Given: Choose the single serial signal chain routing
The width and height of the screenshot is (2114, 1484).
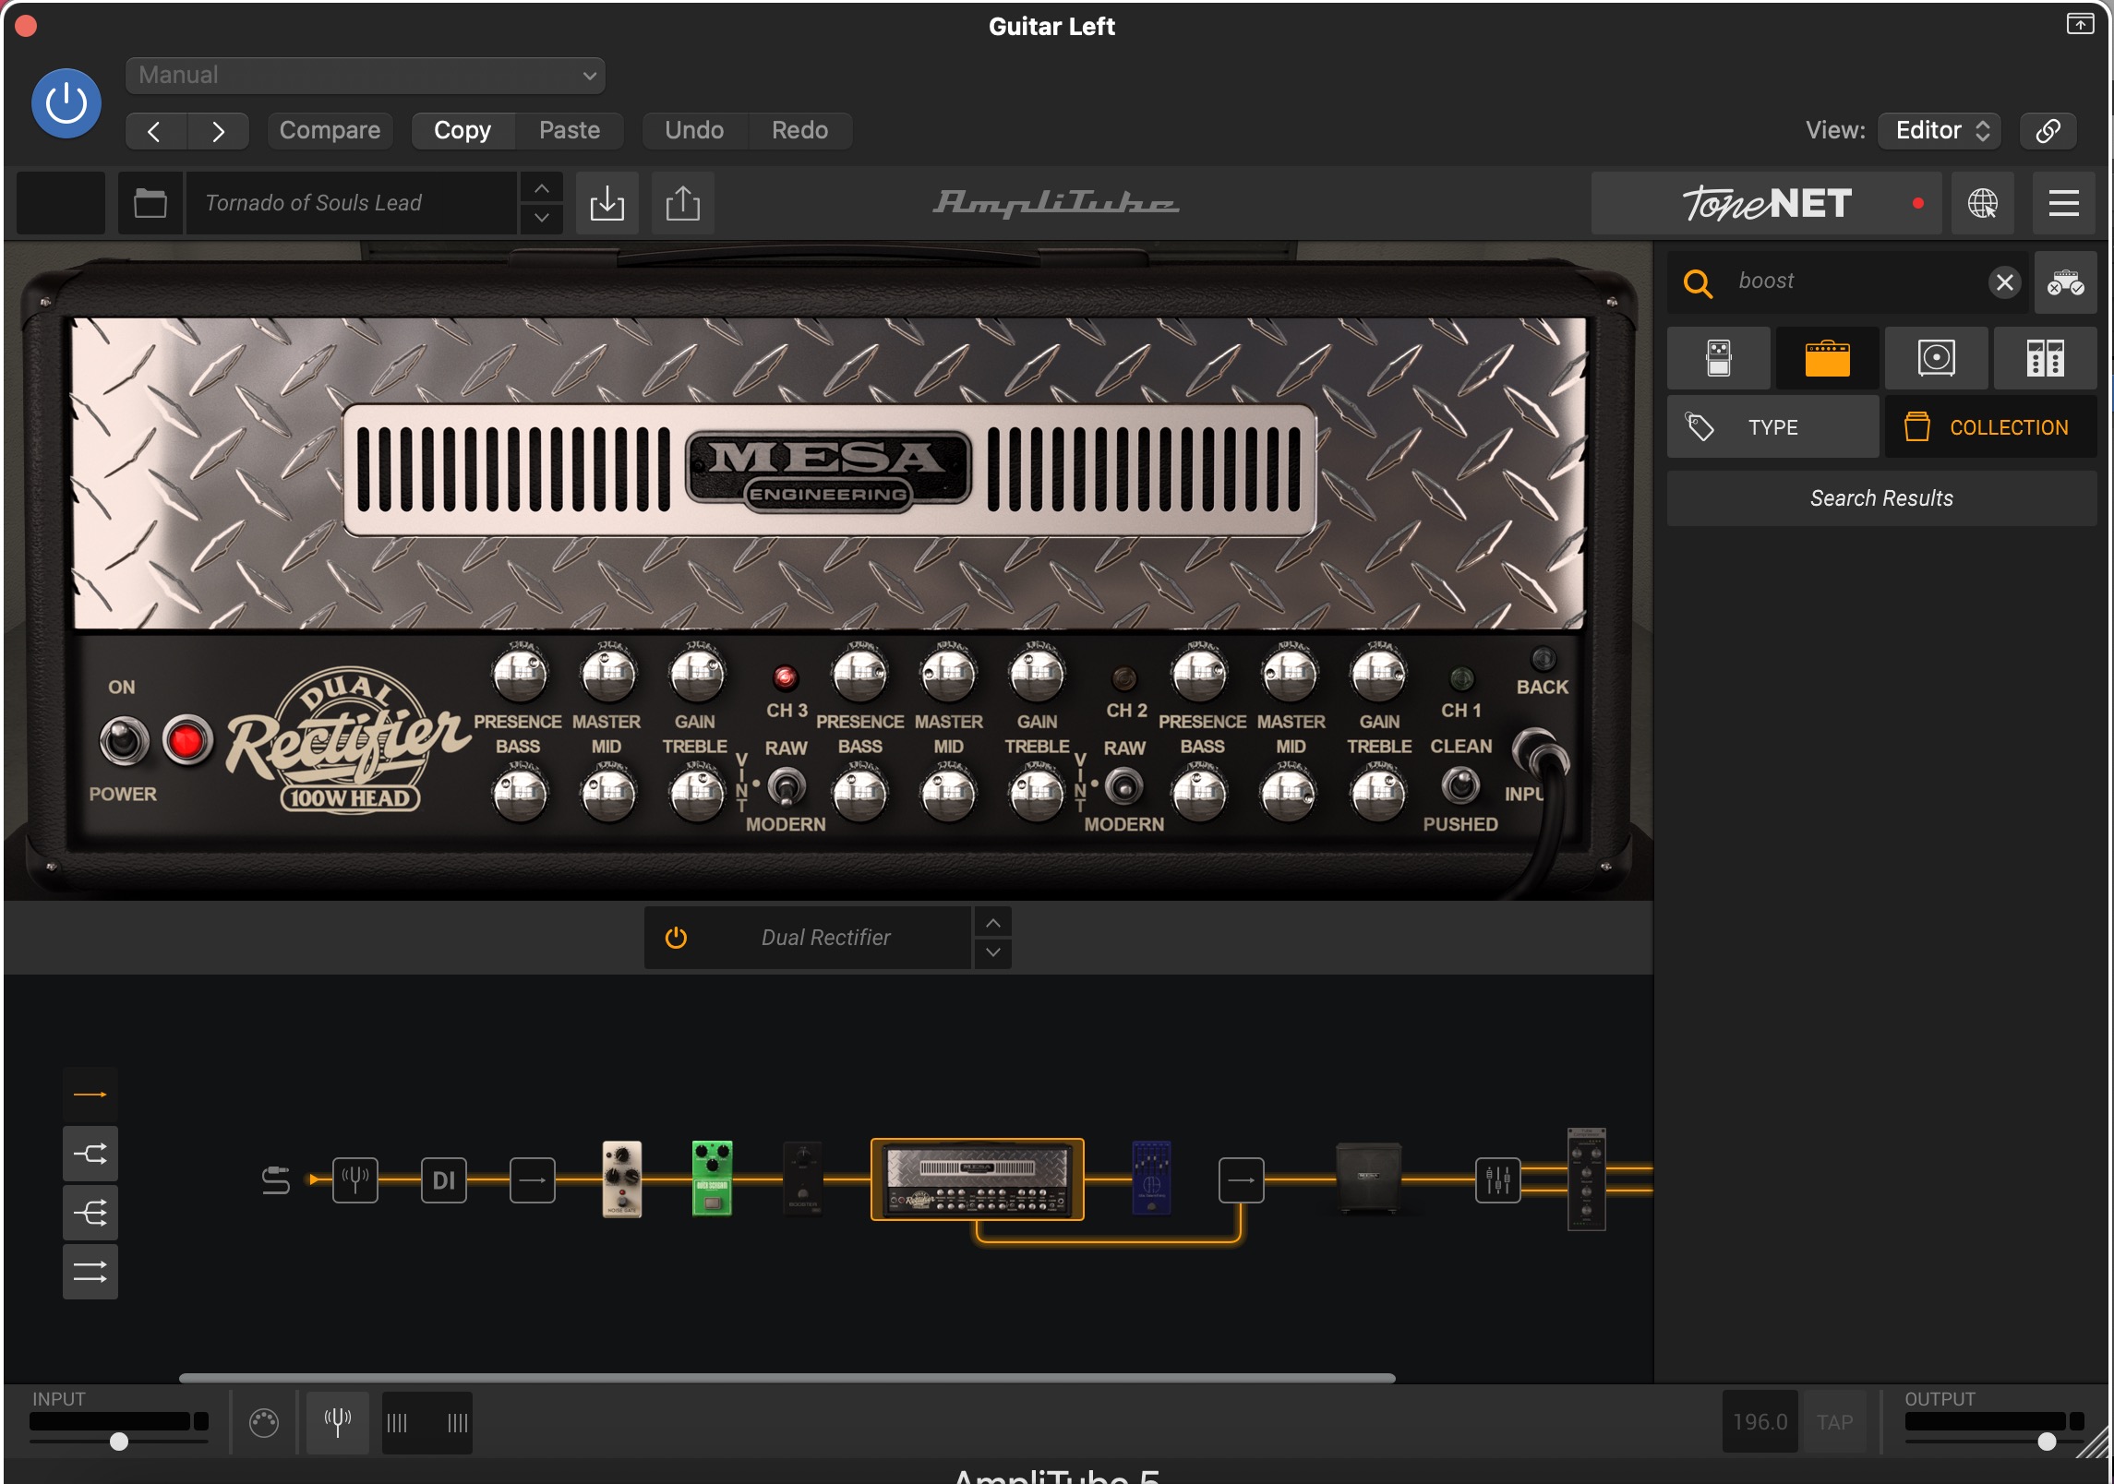Looking at the screenshot, I should point(90,1095).
